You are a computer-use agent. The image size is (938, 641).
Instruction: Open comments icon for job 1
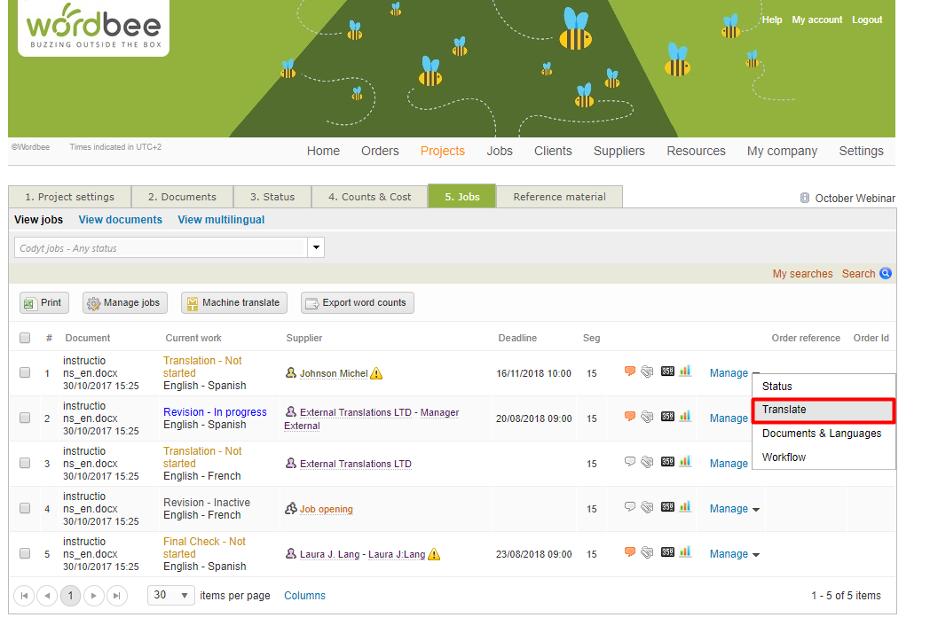(630, 371)
